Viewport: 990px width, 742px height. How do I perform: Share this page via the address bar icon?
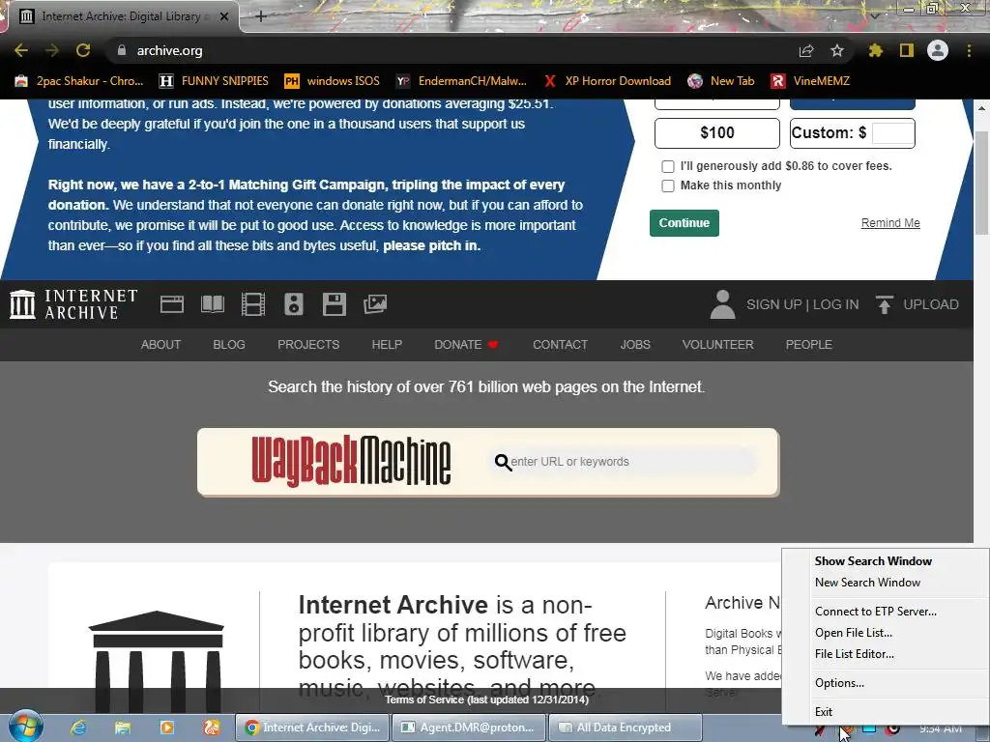(806, 50)
